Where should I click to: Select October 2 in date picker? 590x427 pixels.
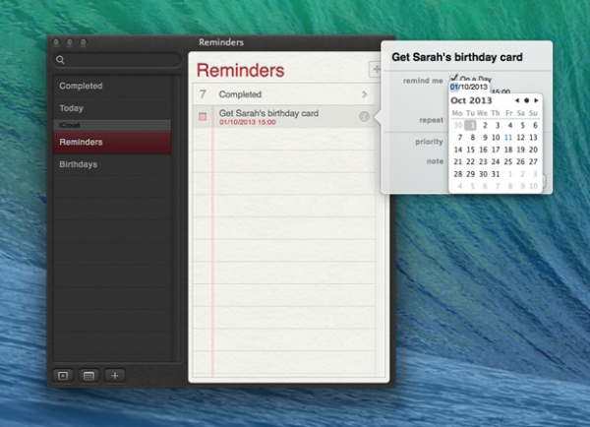pos(485,125)
